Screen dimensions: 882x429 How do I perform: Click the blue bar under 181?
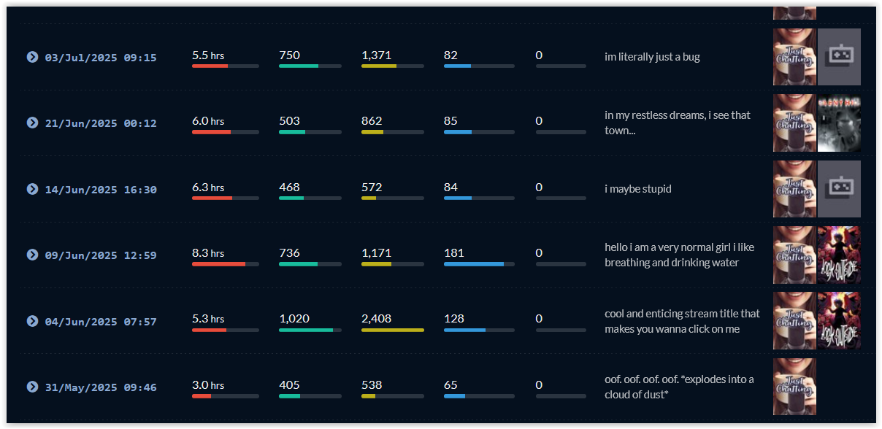coord(474,264)
